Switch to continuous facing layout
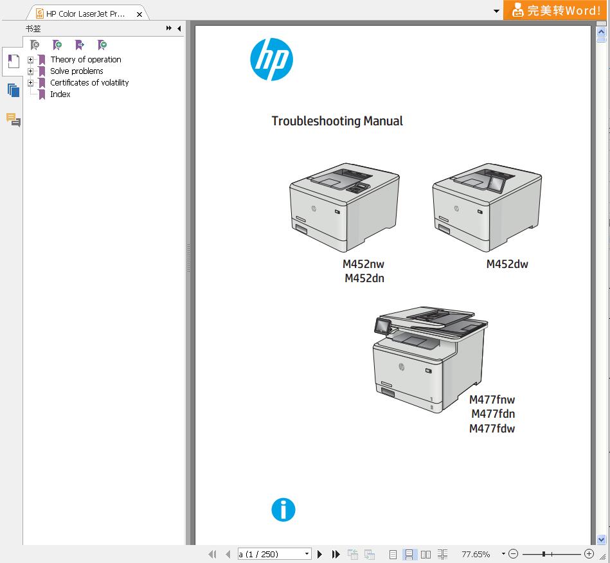Image resolution: width=610 pixels, height=563 pixels. tap(442, 554)
